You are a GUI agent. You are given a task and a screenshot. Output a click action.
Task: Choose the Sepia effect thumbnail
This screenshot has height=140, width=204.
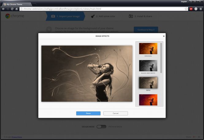148,82
